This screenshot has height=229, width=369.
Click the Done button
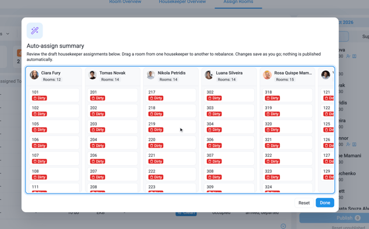(x=325, y=203)
